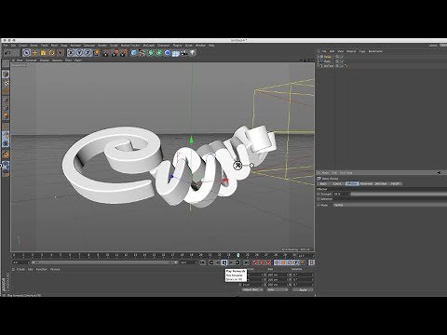The height and width of the screenshot is (335, 447).
Task: Click the Apply button in Coordinate Manager
Action: pyautogui.click(x=303, y=289)
